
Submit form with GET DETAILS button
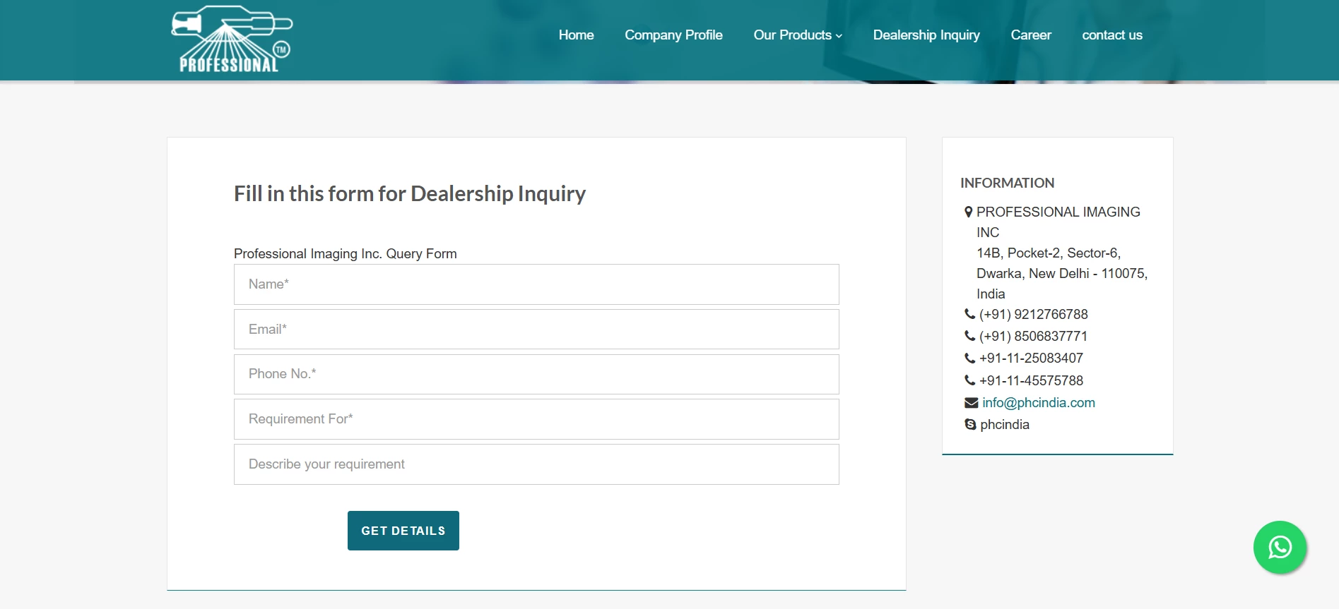pos(403,531)
